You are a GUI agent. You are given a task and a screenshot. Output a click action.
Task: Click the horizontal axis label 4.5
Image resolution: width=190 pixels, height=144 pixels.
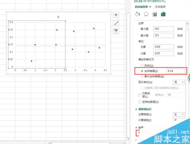tap(105, 70)
